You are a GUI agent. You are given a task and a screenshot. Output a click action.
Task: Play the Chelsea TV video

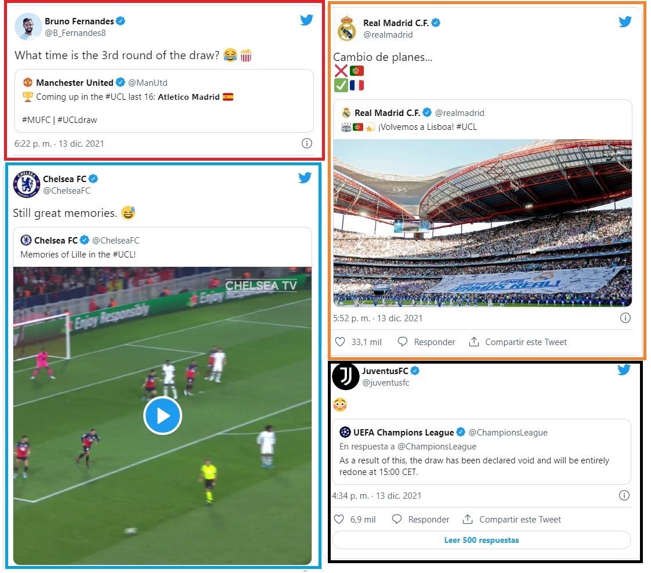[x=162, y=415]
